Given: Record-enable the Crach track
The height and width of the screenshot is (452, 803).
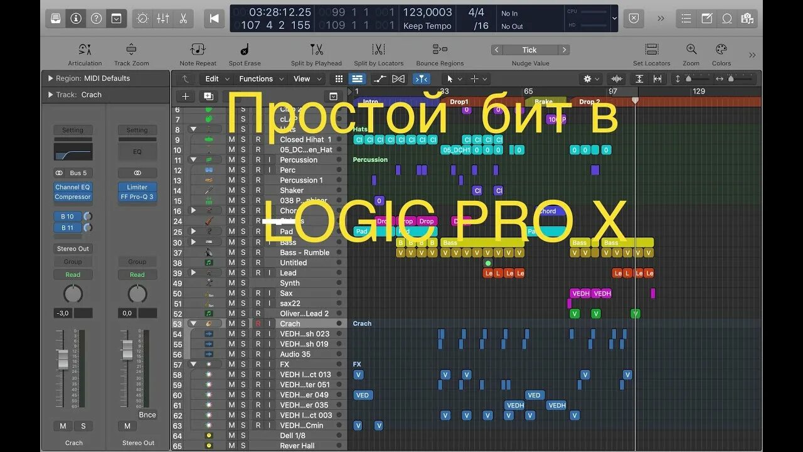Looking at the screenshot, I should 257,323.
